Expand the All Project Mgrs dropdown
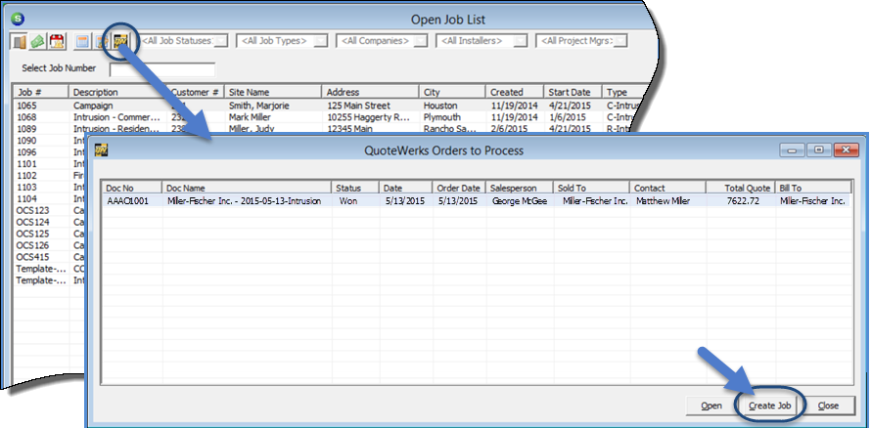871x428 pixels. 621,41
